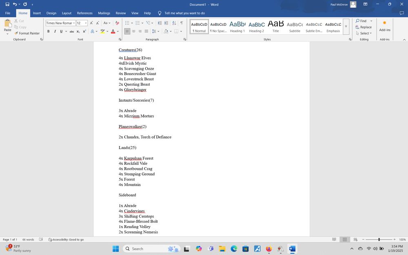Open the font name dropdown
Viewport: 408px width, 255px height.
(x=74, y=23)
